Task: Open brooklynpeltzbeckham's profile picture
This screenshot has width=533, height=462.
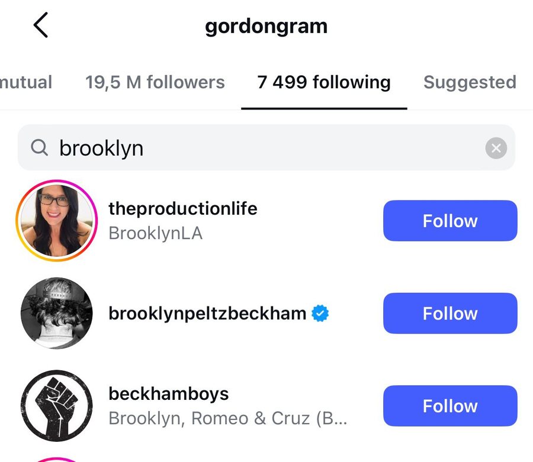Action: (56, 314)
